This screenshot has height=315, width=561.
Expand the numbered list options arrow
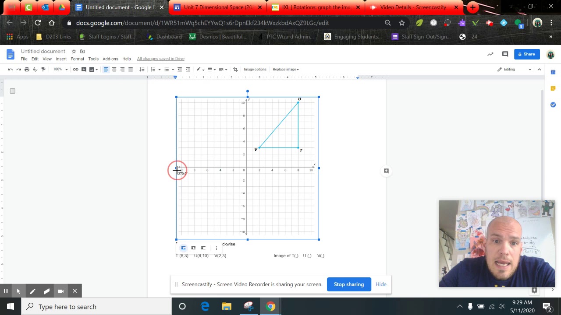click(160, 69)
